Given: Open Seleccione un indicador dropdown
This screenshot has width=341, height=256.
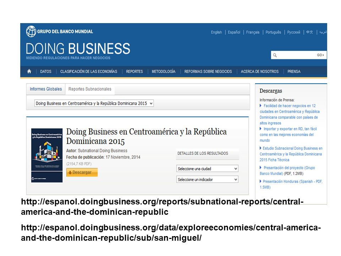Looking at the screenshot, I should click(x=207, y=180).
